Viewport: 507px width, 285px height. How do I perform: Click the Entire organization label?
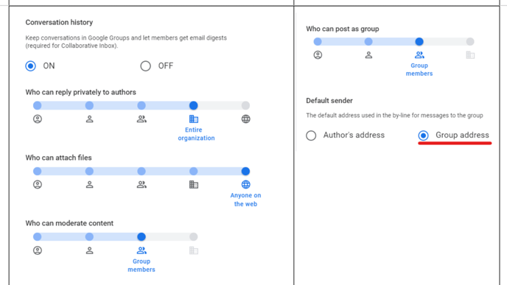pyautogui.click(x=196, y=134)
